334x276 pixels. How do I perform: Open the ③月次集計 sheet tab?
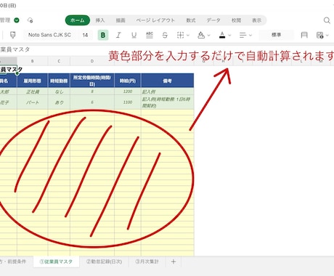(147, 261)
